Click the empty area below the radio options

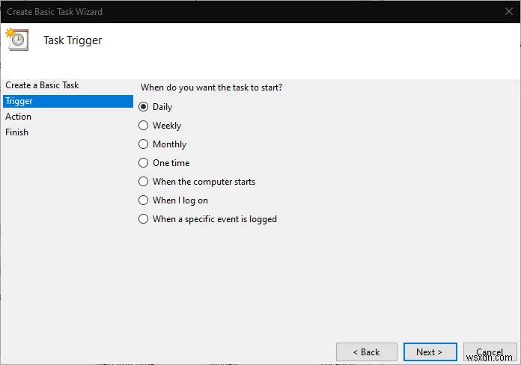click(322, 284)
